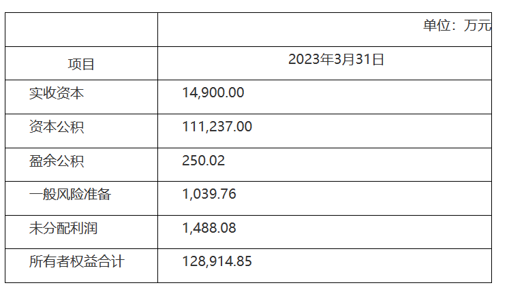Click the value 14,900.00
The image size is (509, 296).
pyautogui.click(x=213, y=93)
